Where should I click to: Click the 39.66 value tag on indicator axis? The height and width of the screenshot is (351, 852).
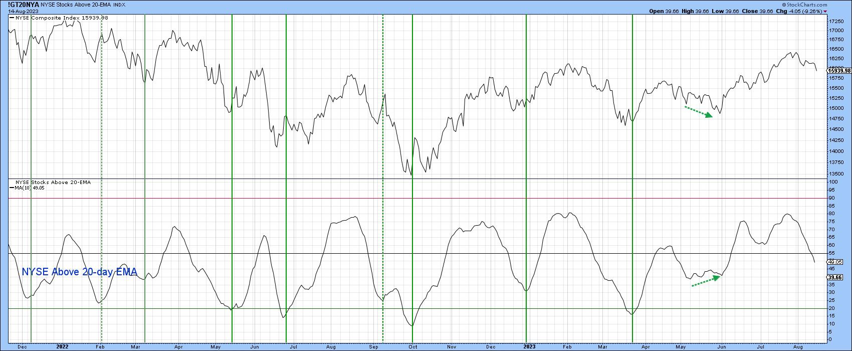835,277
